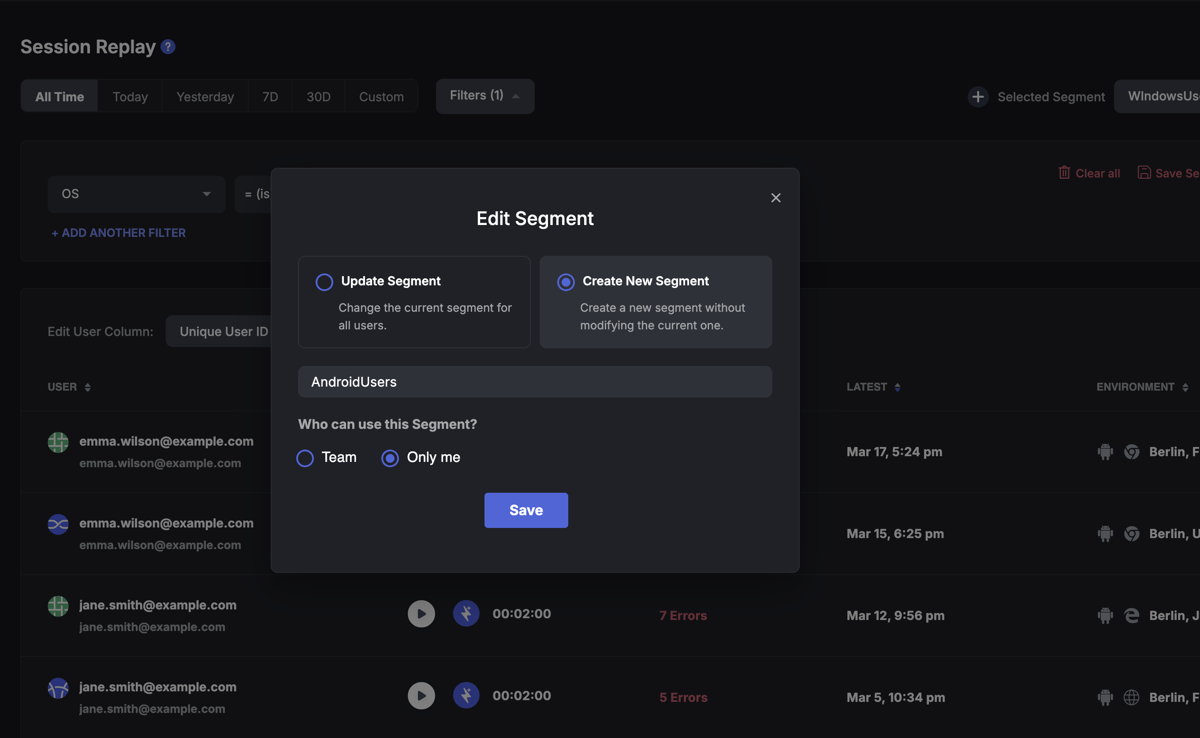Switch to the 7D time range tab
Screen dimensions: 1200x738
(x=270, y=96)
